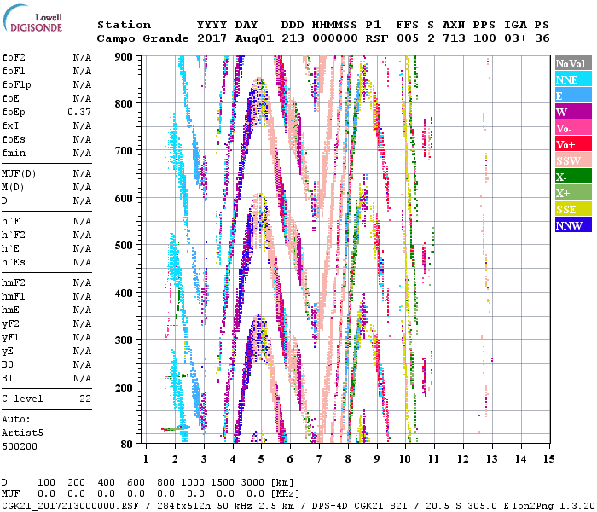Select the NoVal legend swatch
The image size is (597, 512).
[571, 63]
